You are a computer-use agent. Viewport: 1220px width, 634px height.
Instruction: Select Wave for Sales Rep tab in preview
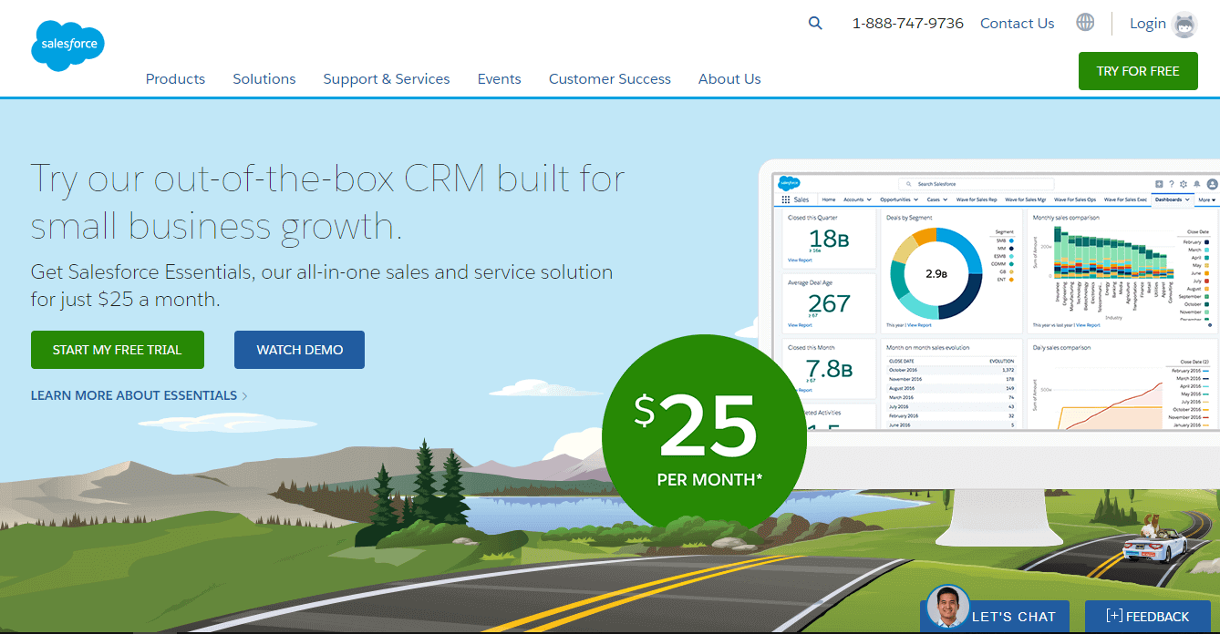click(977, 199)
